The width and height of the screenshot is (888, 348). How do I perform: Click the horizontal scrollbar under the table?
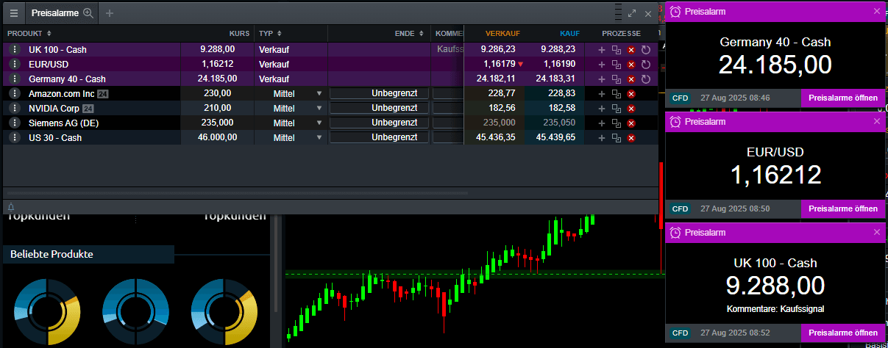[x=235, y=194]
